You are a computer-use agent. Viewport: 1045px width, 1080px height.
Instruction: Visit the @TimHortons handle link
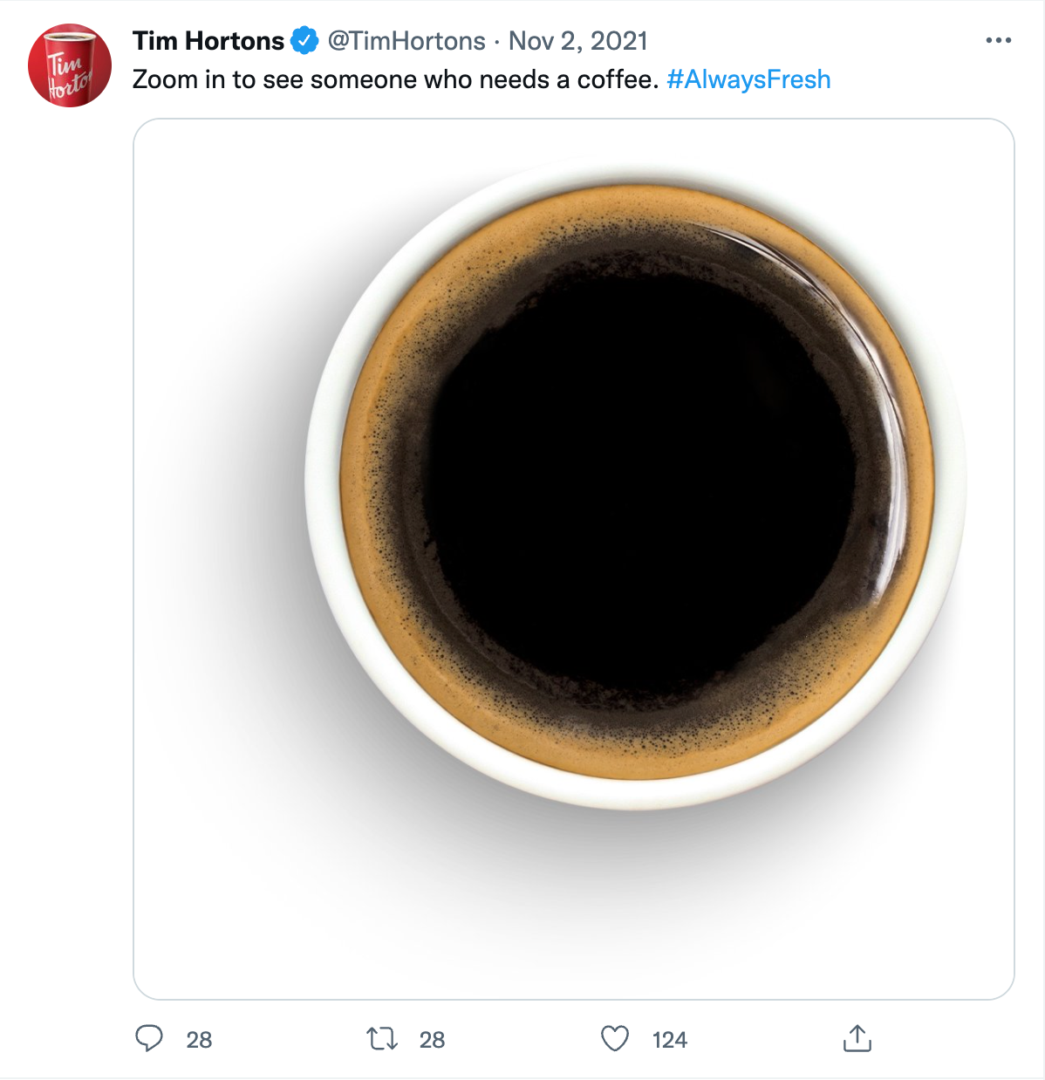(x=406, y=40)
